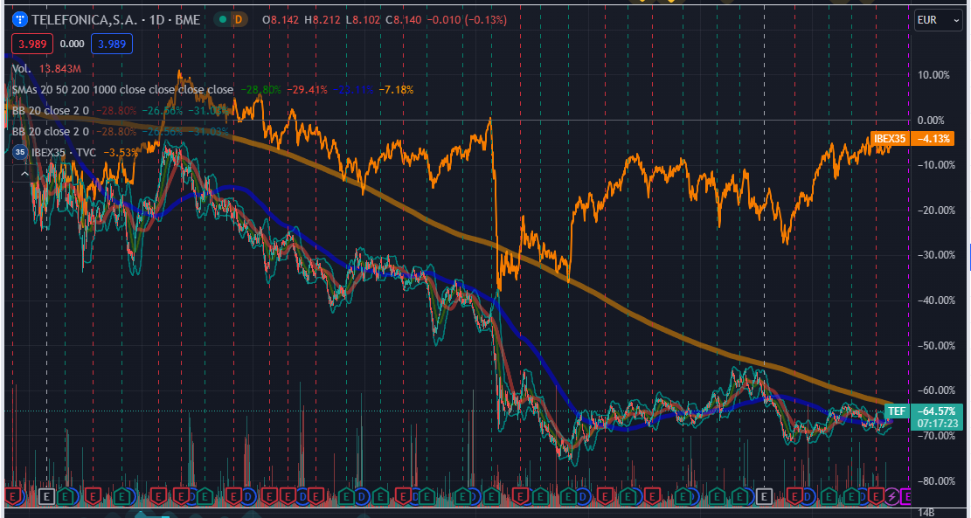Click the 13.843M volume value
Viewport: 971px width, 518px height.
pos(60,69)
